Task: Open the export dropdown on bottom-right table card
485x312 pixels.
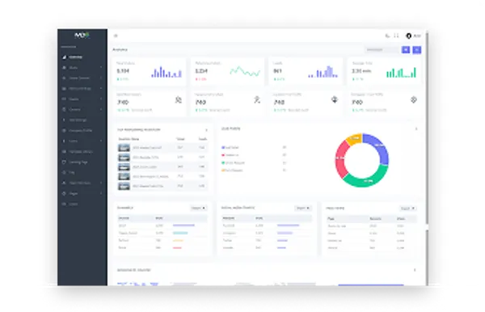Action: coord(407,209)
